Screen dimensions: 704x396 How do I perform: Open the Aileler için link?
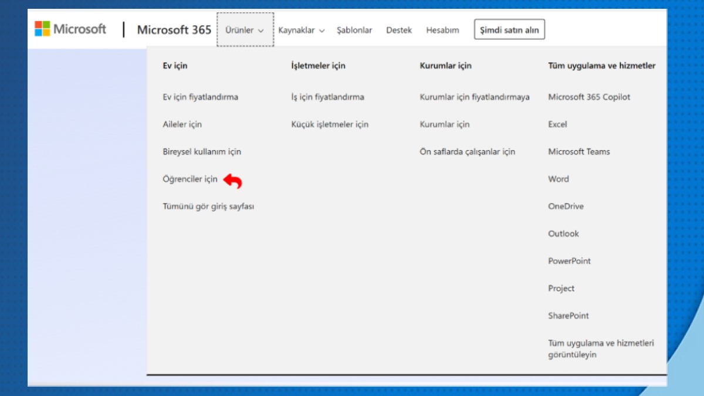tap(182, 124)
